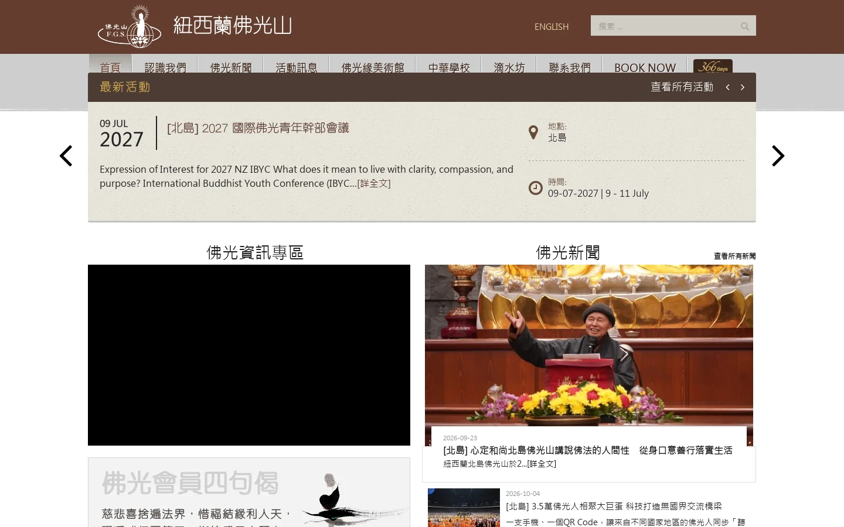The height and width of the screenshot is (527, 844).
Task: Advance news photo with its arrow
Action: pos(624,354)
